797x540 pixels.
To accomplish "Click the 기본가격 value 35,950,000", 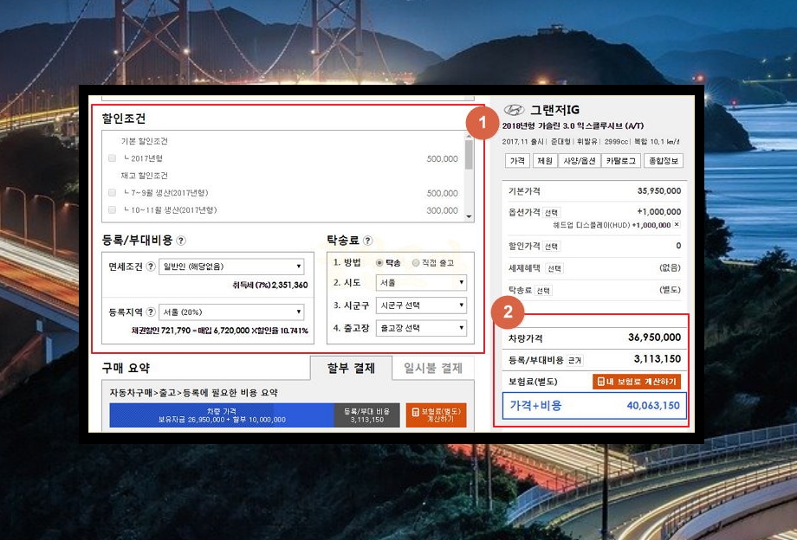I will point(659,191).
